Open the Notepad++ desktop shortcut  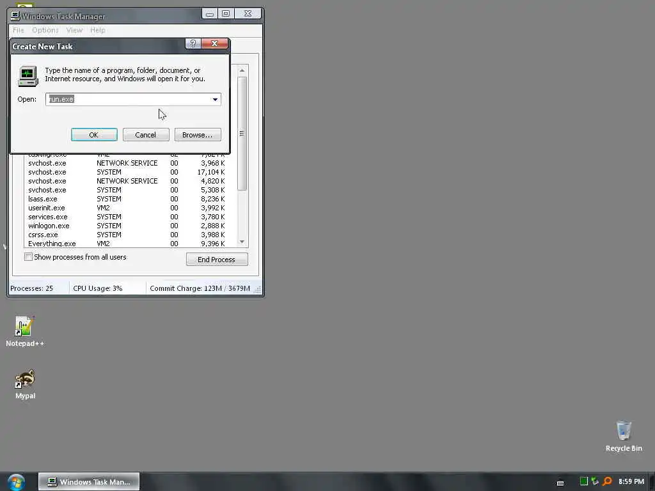[x=25, y=332]
